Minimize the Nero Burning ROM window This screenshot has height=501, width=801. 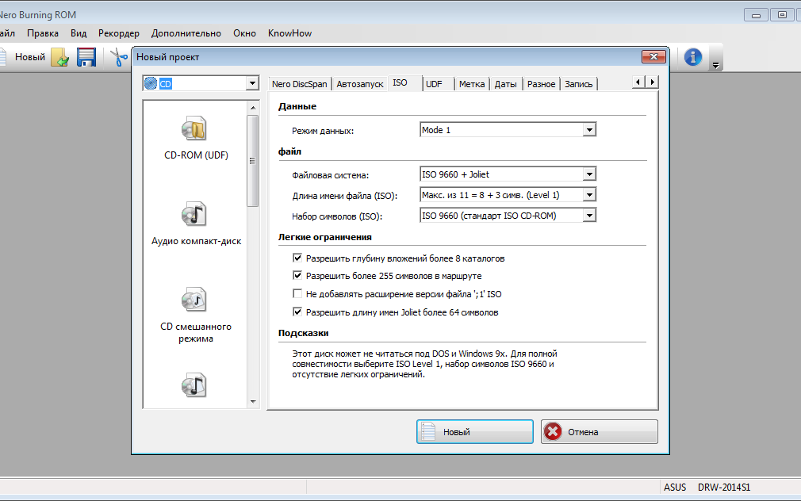756,15
